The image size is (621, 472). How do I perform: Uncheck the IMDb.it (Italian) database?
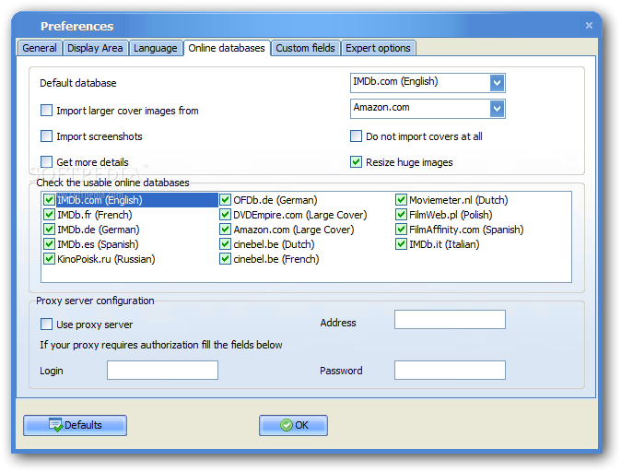click(401, 243)
